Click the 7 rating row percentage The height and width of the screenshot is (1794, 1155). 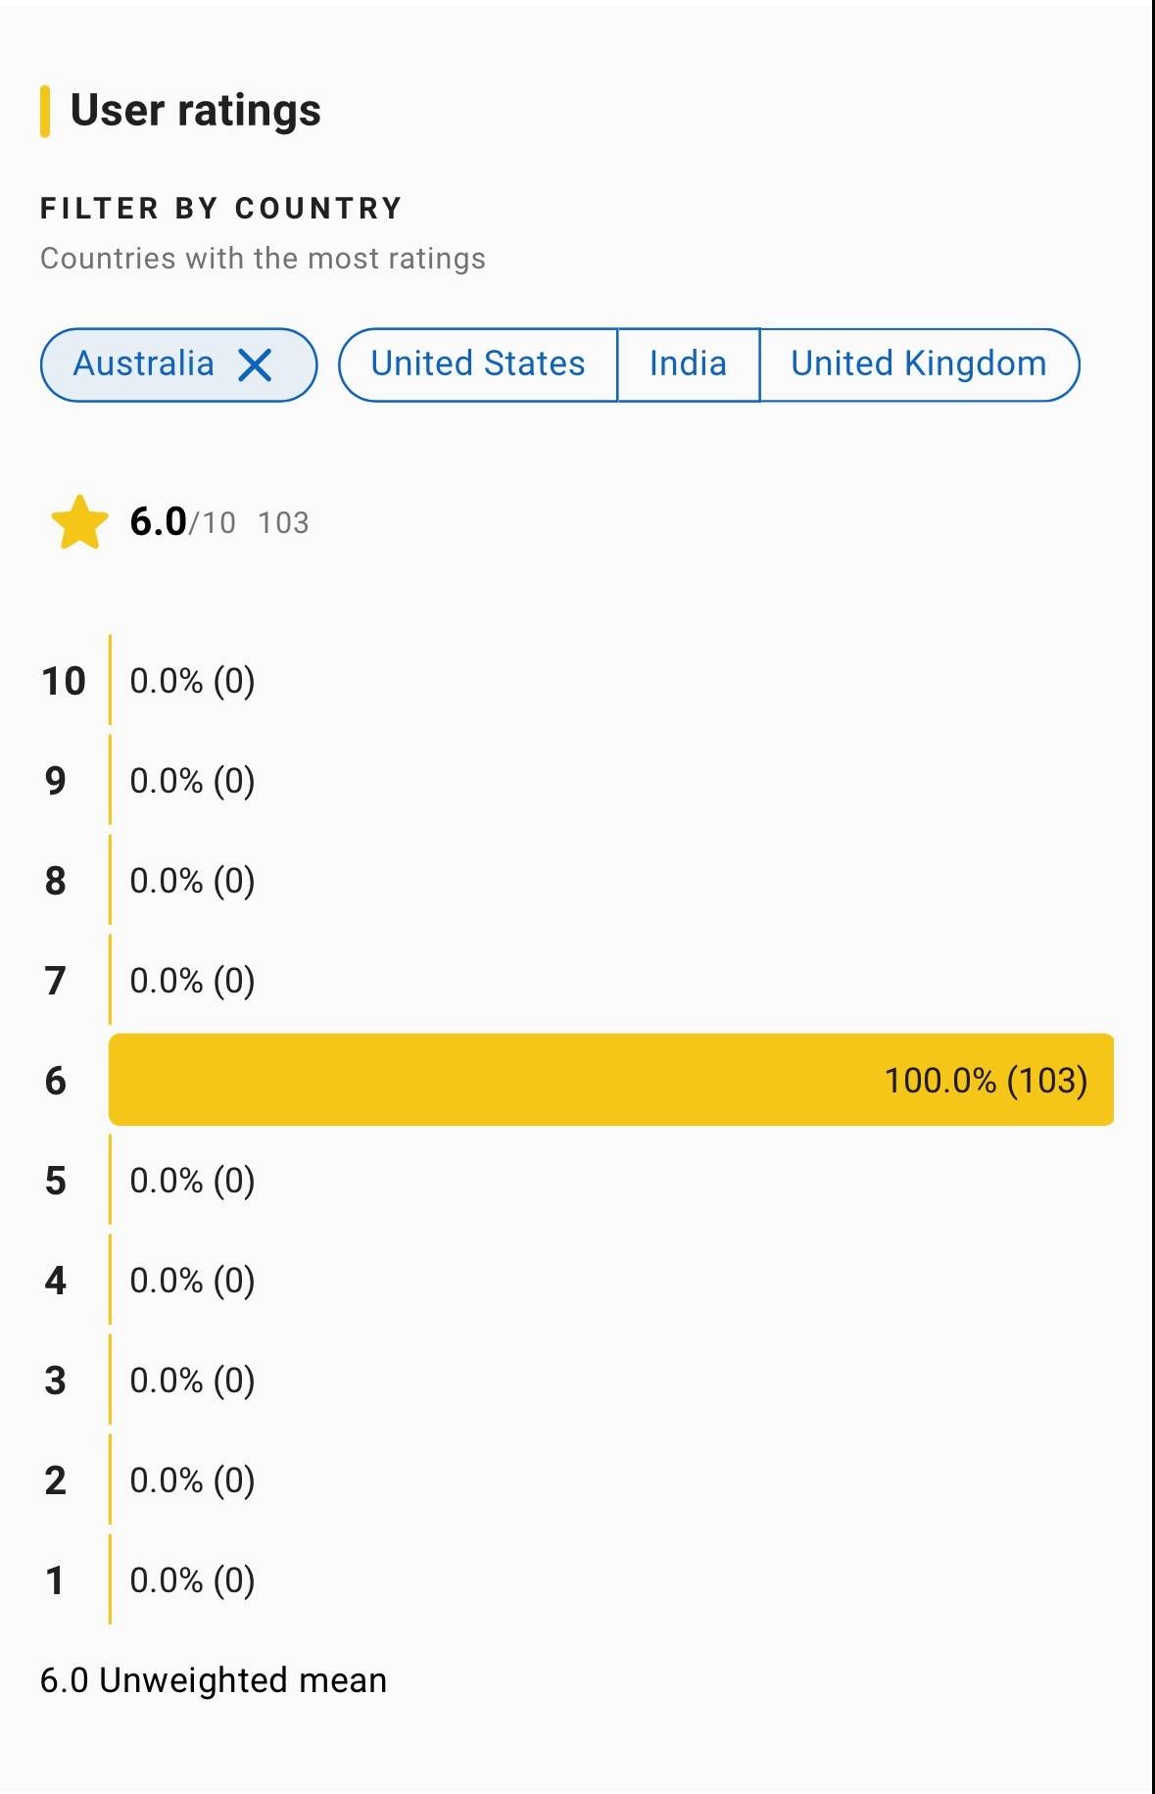pos(192,981)
